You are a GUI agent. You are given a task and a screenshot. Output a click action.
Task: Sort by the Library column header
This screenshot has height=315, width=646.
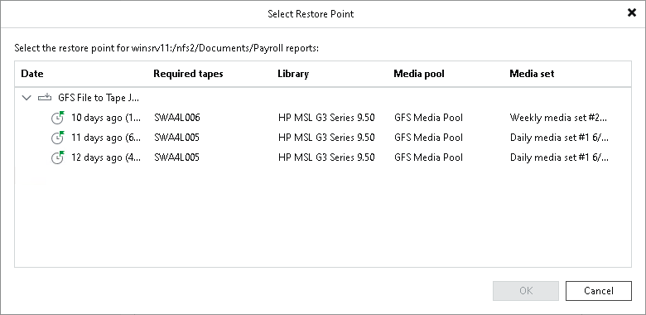click(293, 74)
